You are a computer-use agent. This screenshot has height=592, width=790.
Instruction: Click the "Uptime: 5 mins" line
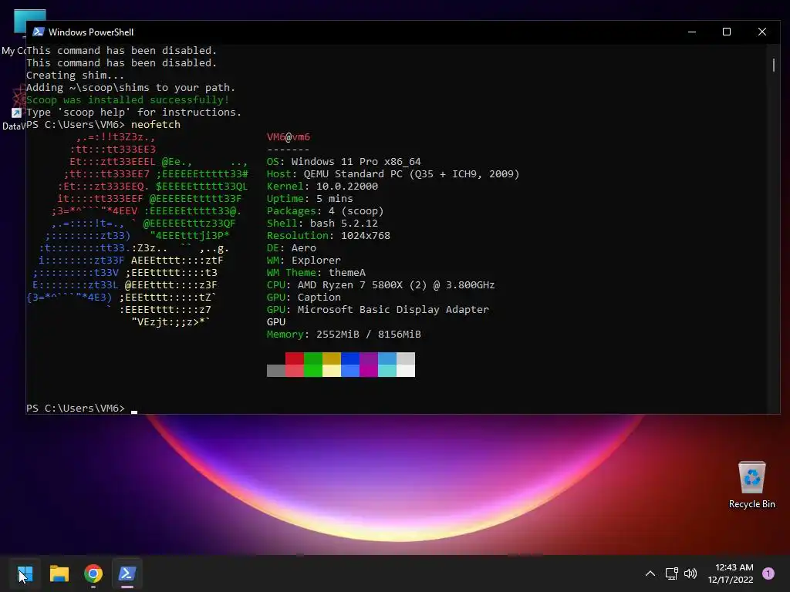pos(310,198)
